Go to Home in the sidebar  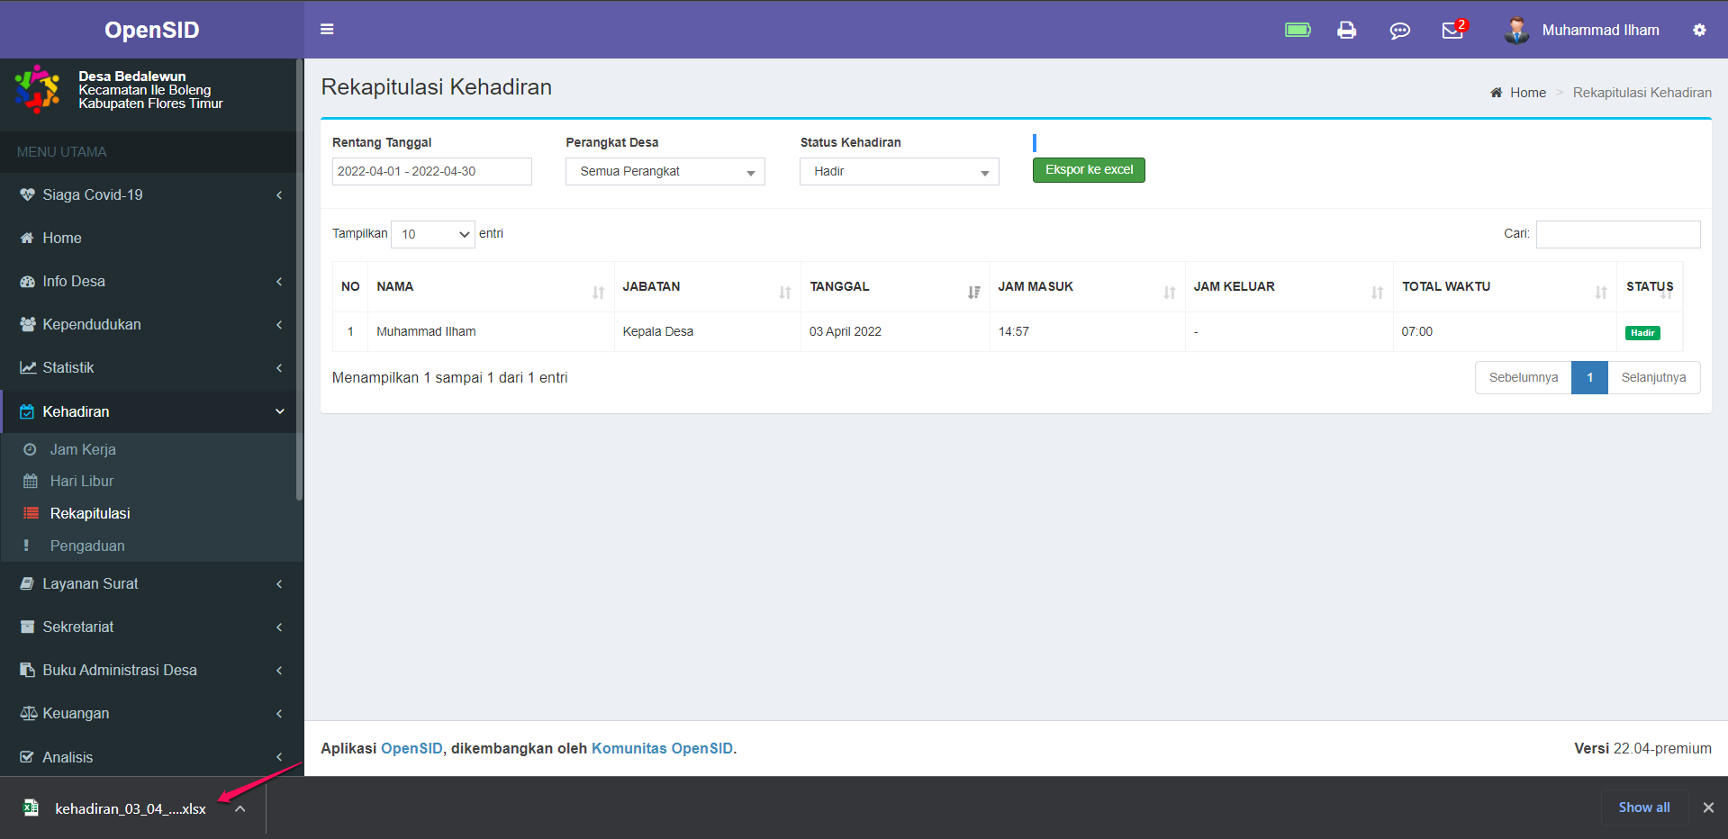click(x=62, y=238)
